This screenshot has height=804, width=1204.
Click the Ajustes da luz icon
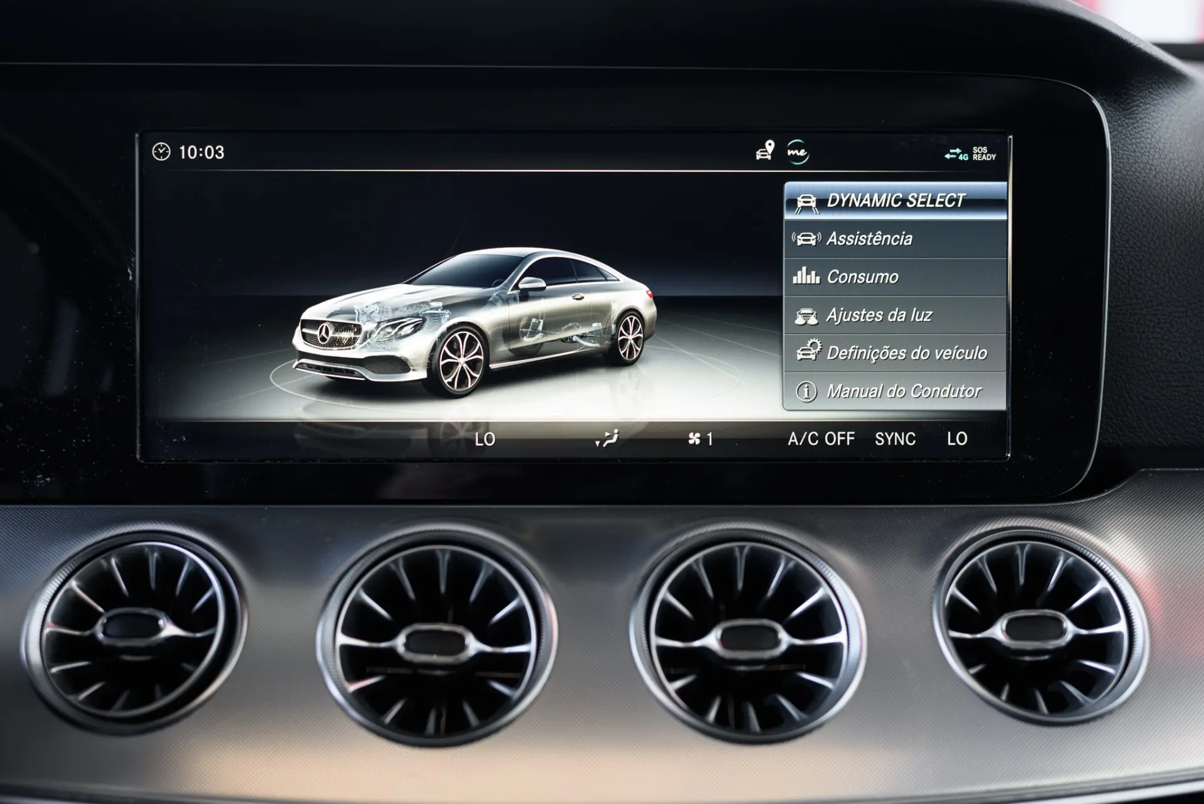coord(806,315)
